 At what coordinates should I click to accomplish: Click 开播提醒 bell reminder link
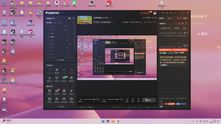[x=147, y=18]
